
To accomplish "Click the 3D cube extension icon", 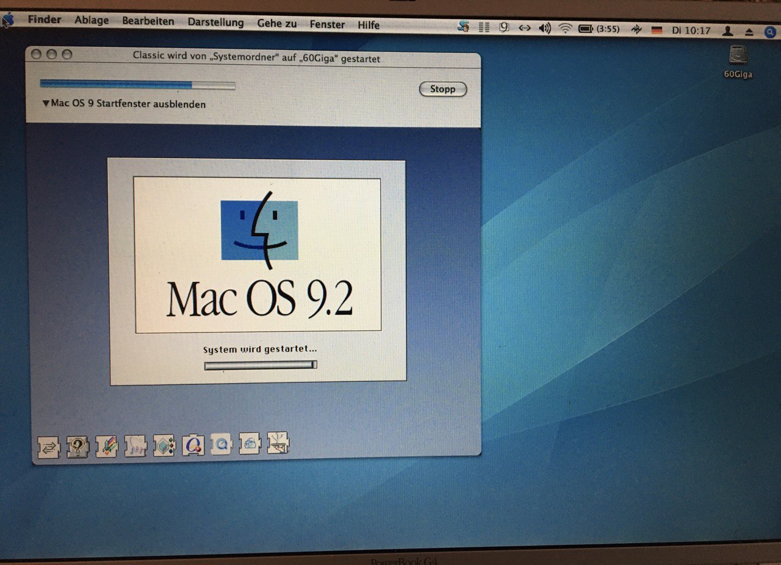I will pyautogui.click(x=164, y=445).
